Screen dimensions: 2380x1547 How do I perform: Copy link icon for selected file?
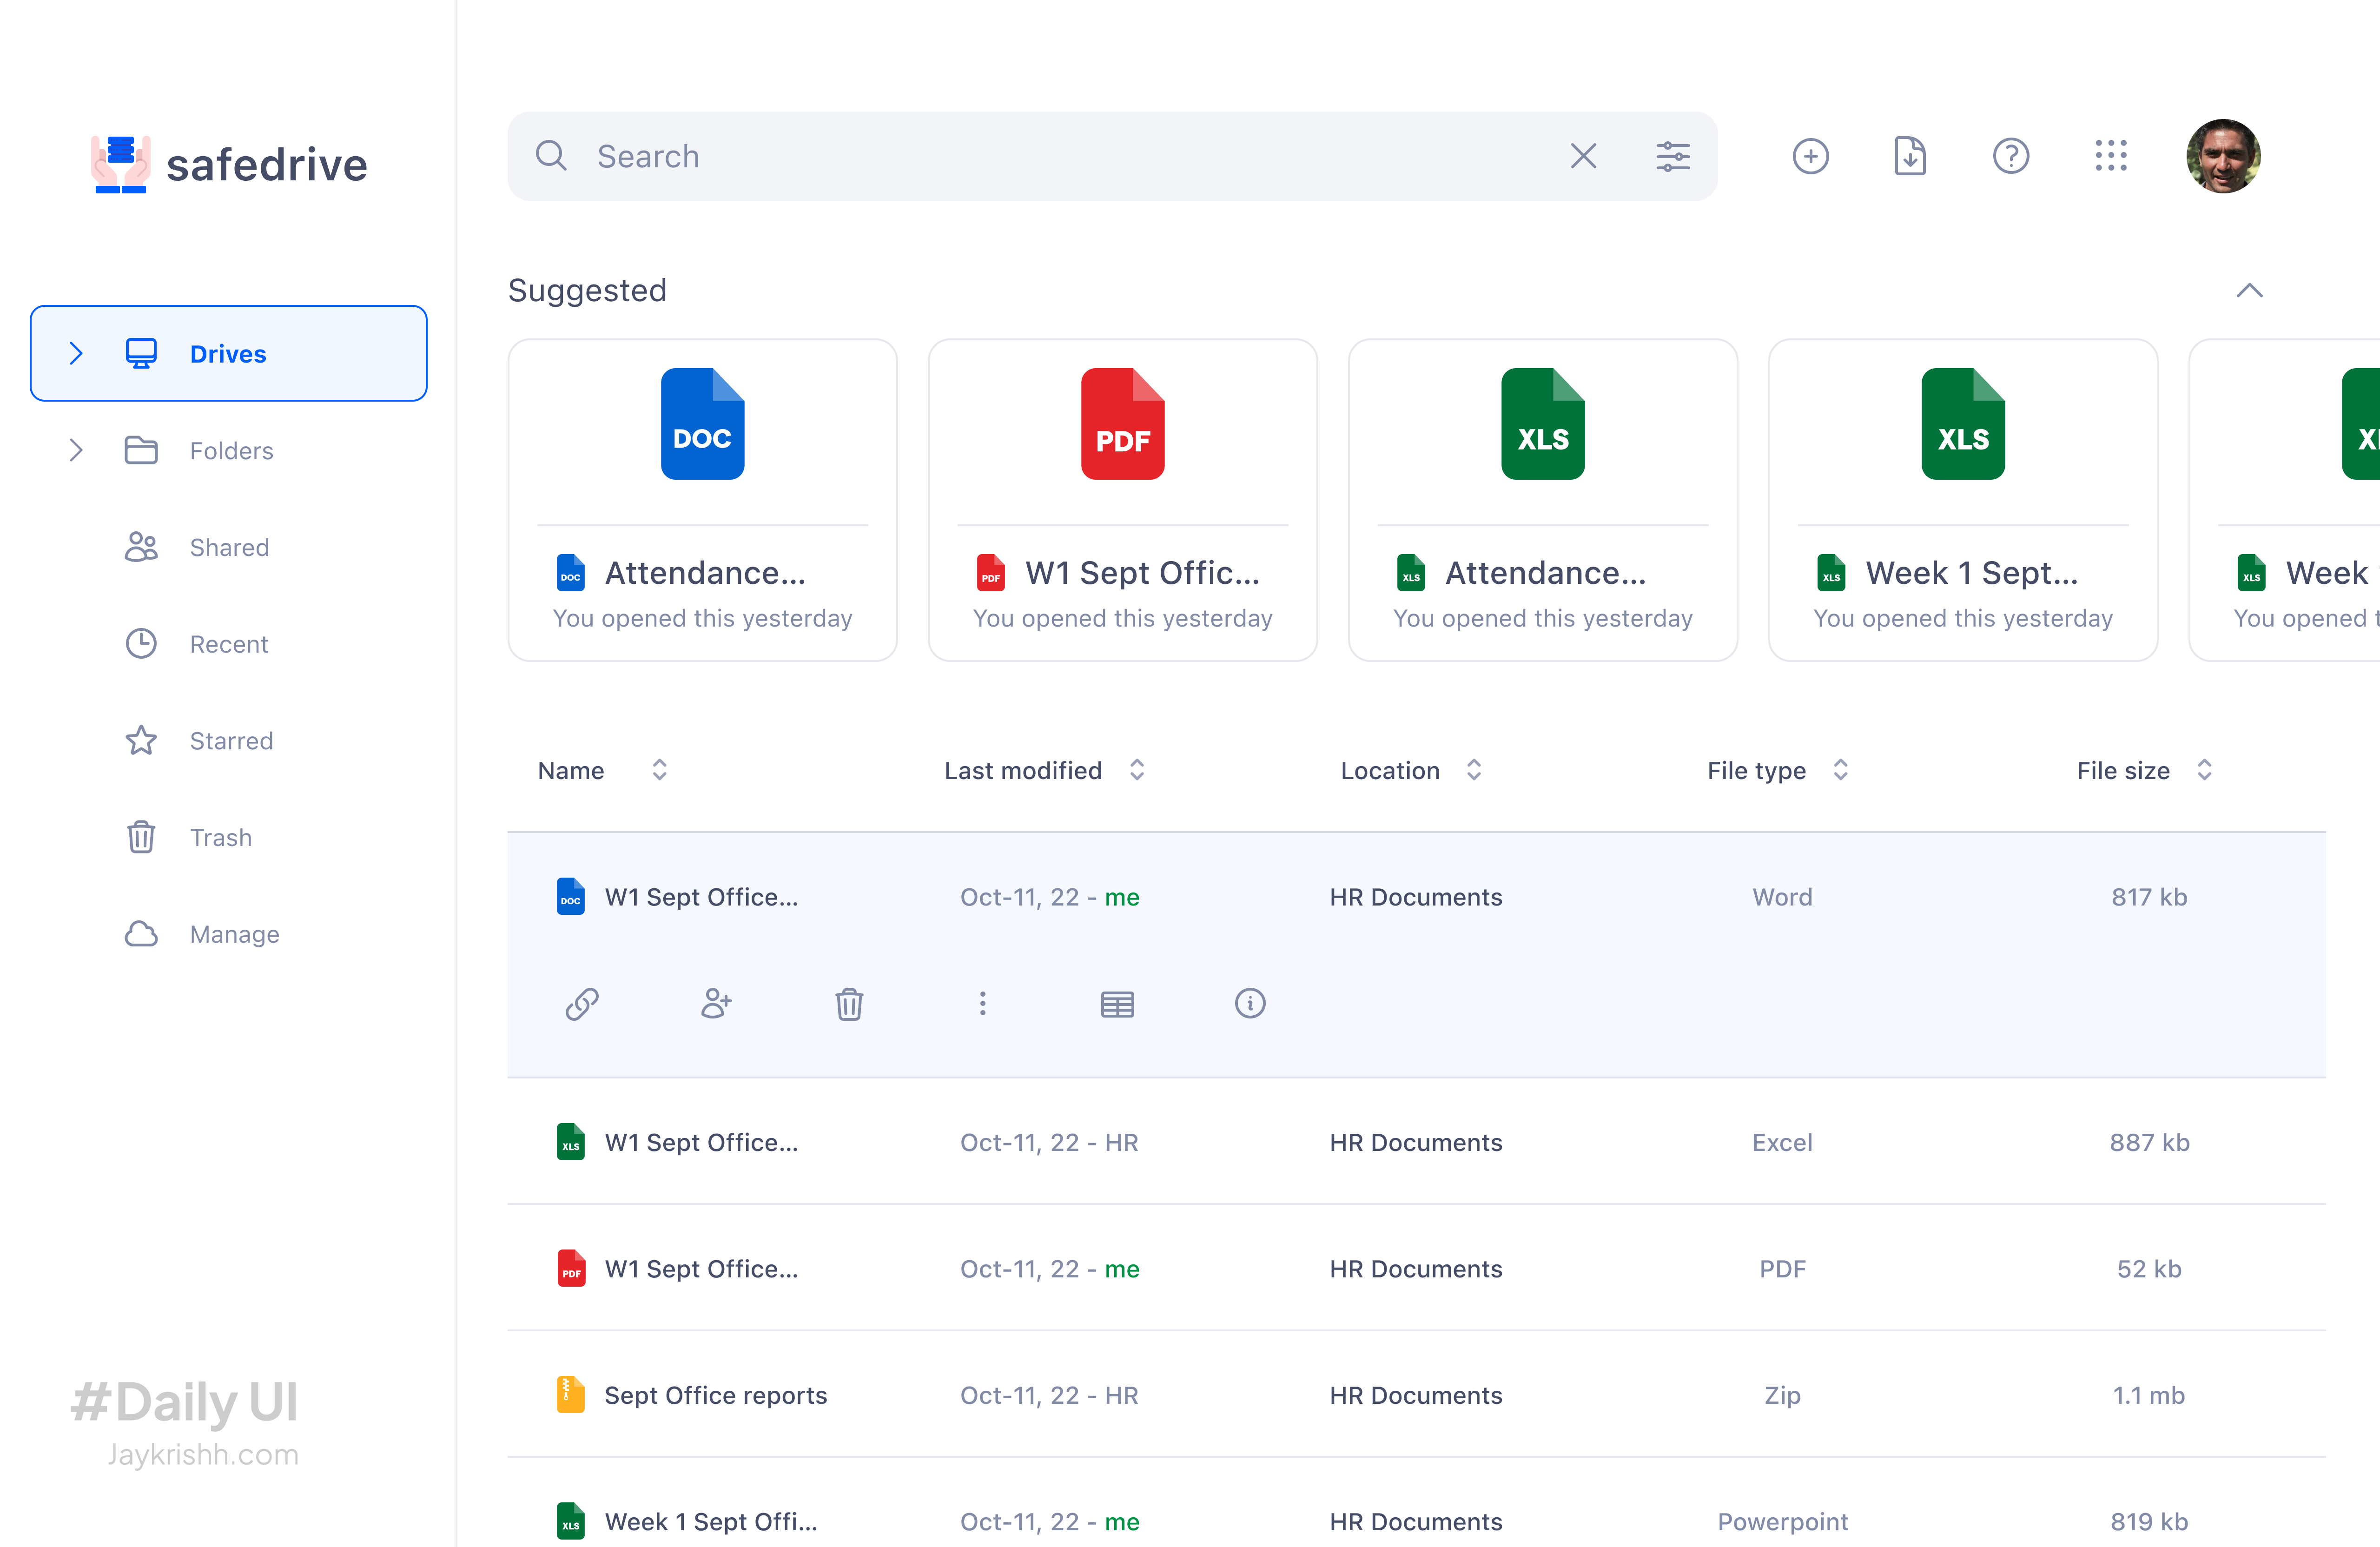582,1004
